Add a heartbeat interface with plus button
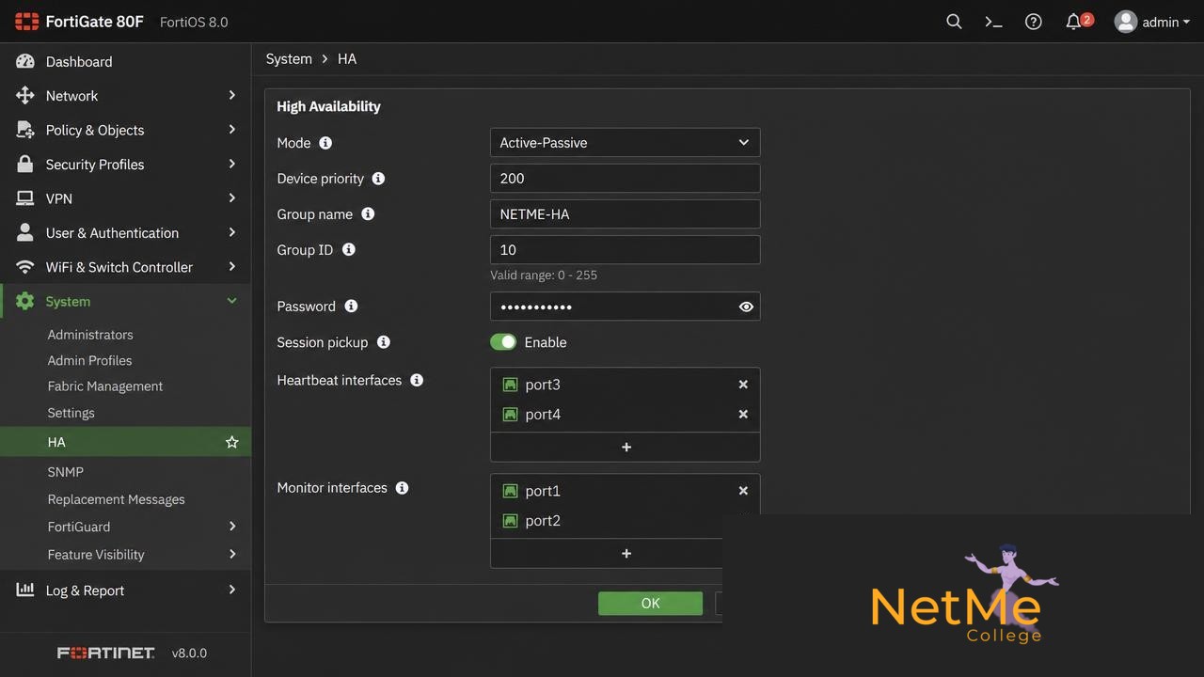This screenshot has width=1204, height=677. [626, 448]
